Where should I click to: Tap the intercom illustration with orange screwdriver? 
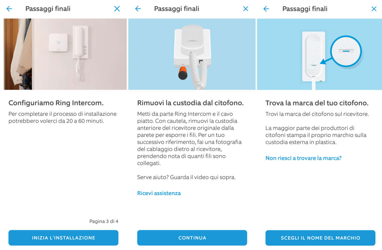[192, 54]
